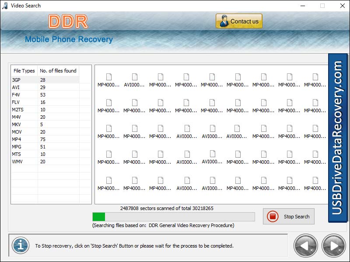The image size is (350, 262).
Task: Select the MP4 row showing 75 files
Action: pyautogui.click(x=24, y=139)
